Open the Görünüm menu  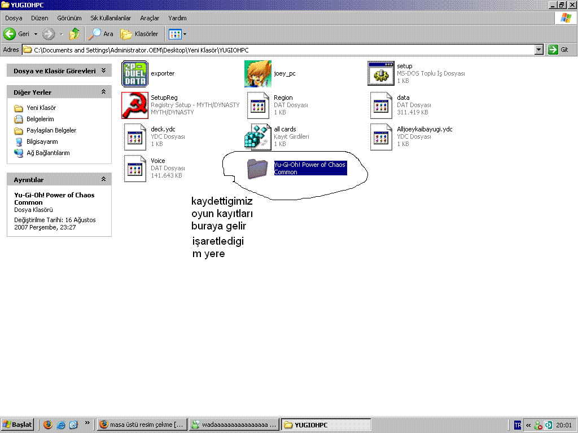coord(69,18)
